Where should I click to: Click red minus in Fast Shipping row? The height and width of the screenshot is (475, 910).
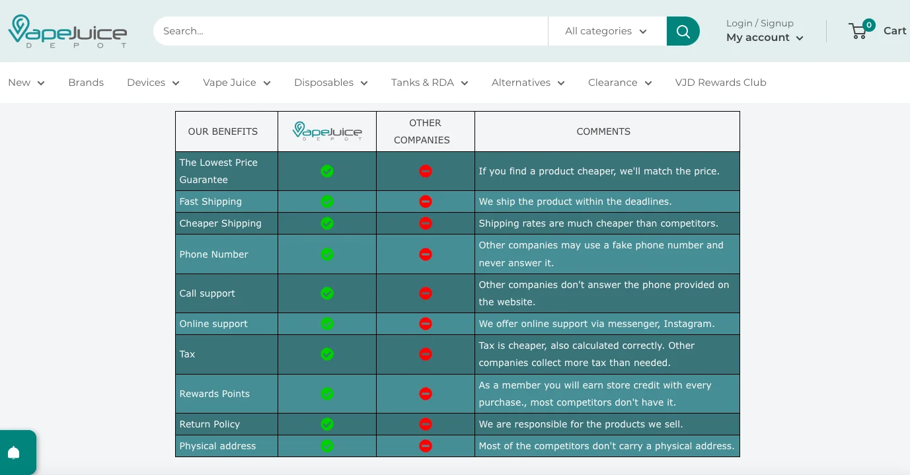click(x=426, y=201)
